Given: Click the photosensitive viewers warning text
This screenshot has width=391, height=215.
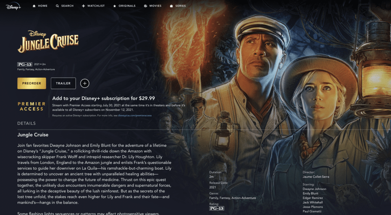Looking at the screenshot, I should pos(88,213).
